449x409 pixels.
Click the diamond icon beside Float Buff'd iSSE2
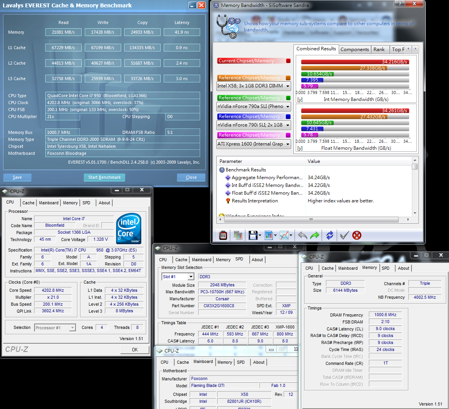click(x=228, y=193)
